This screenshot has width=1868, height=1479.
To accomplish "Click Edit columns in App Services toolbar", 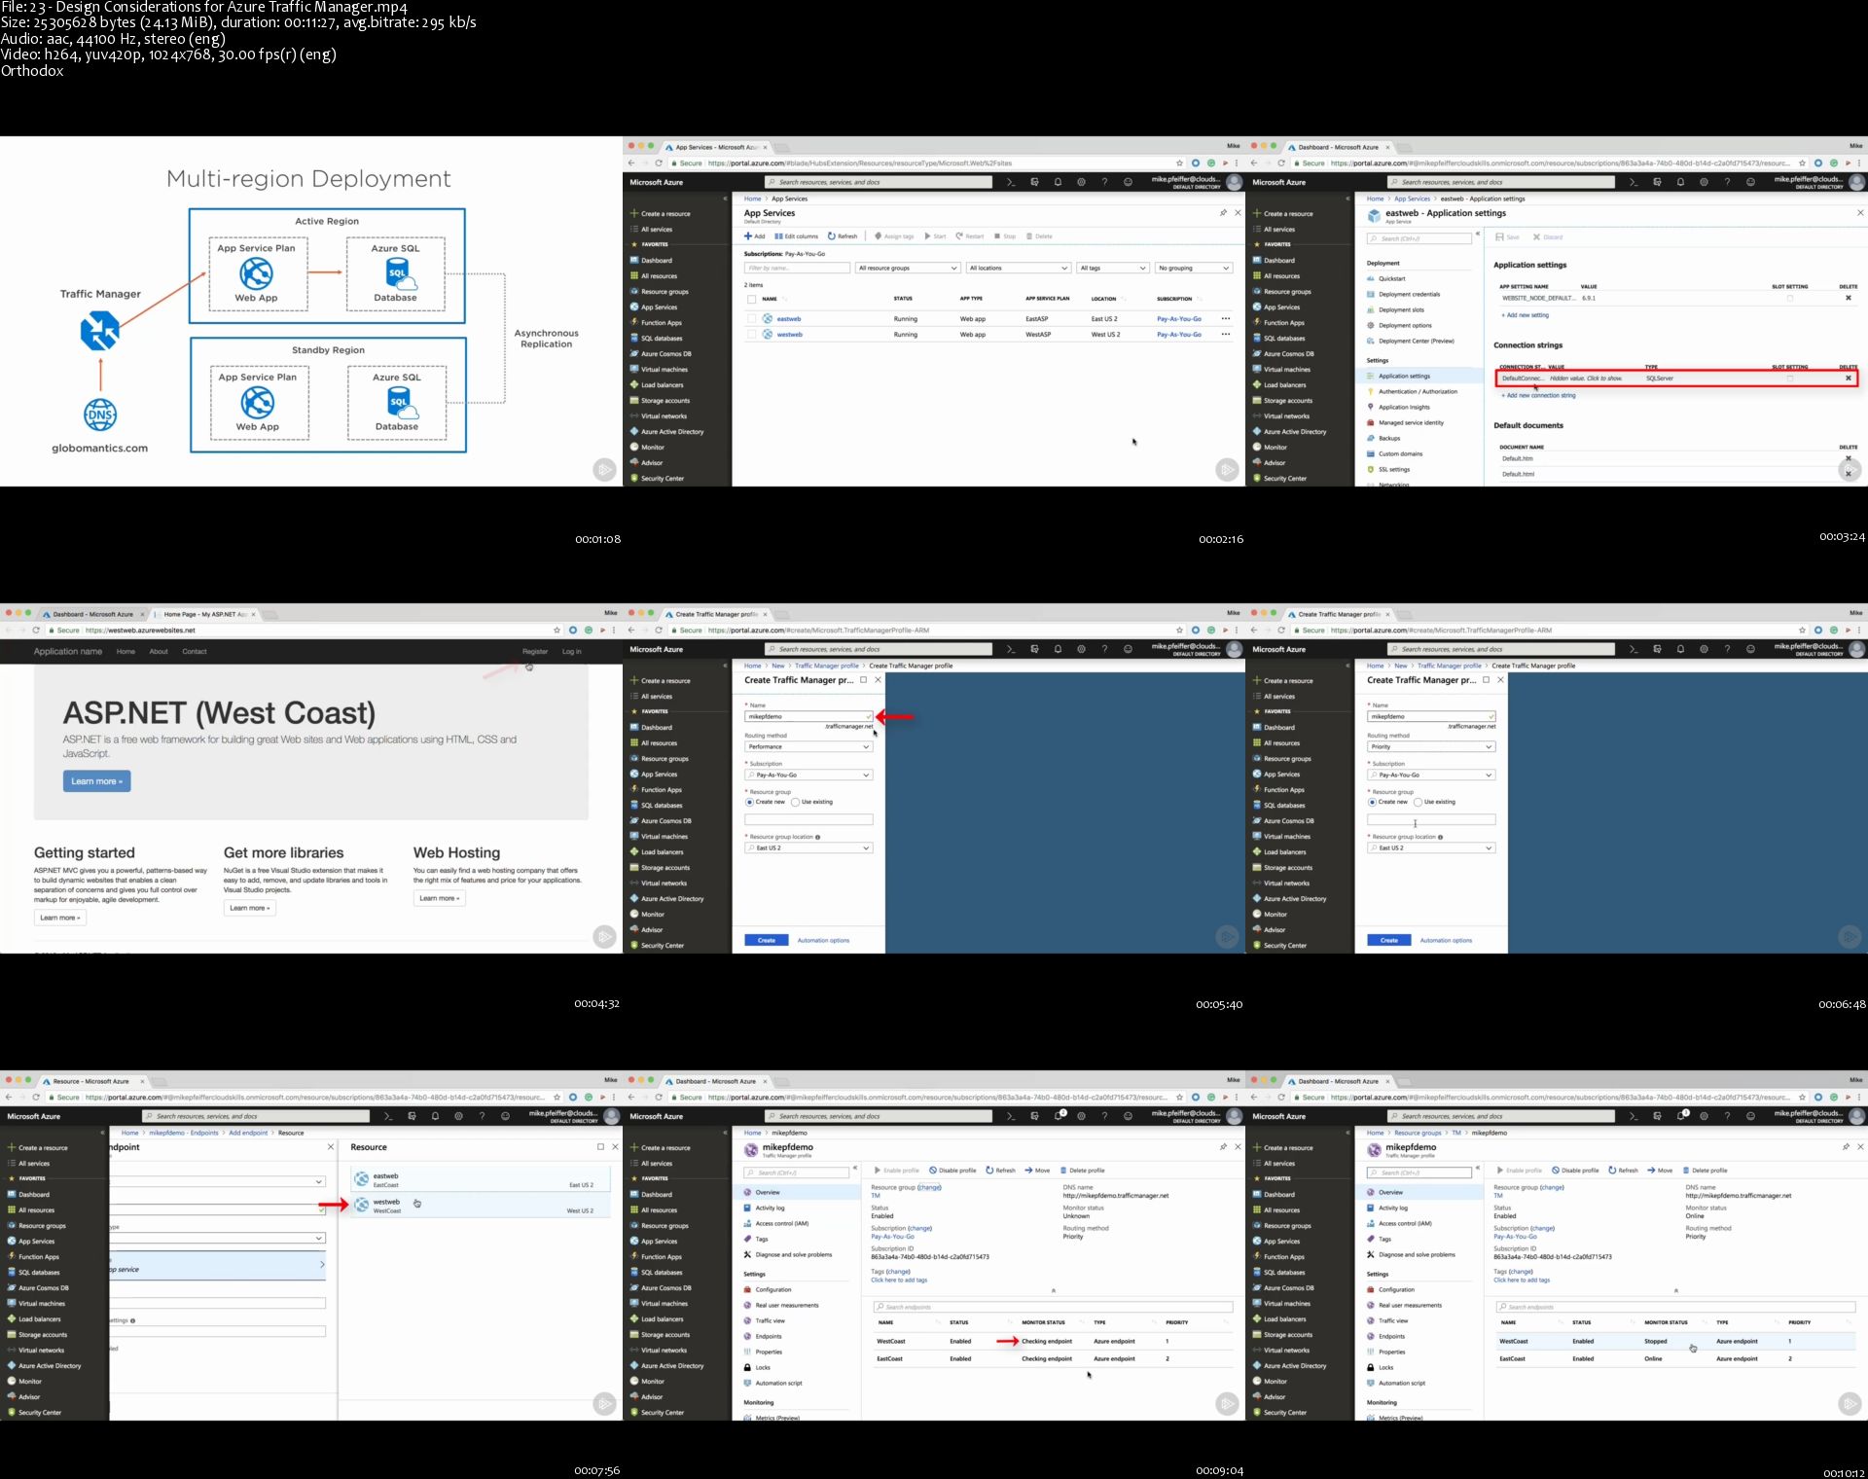I will pyautogui.click(x=797, y=236).
